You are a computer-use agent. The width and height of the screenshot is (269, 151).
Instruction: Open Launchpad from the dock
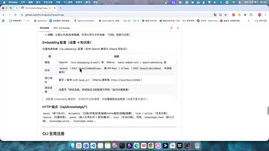[x=79, y=146]
